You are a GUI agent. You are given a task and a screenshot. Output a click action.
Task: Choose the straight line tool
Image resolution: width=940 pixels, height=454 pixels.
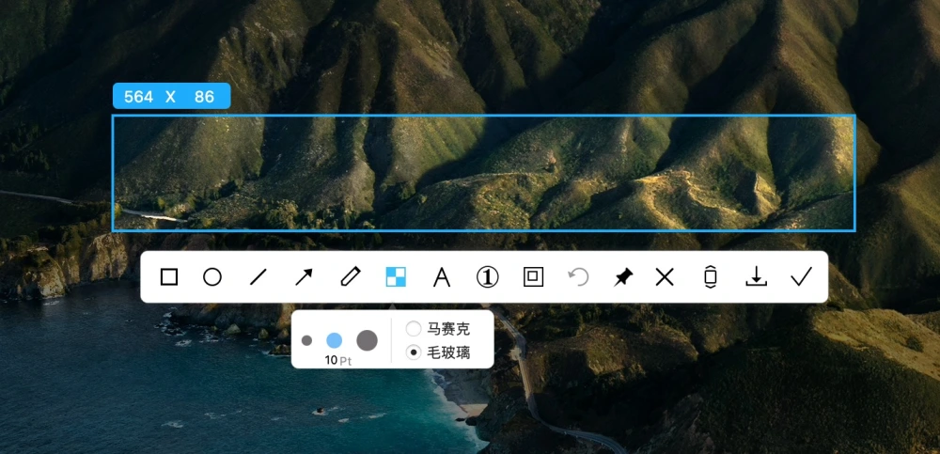pyautogui.click(x=258, y=277)
